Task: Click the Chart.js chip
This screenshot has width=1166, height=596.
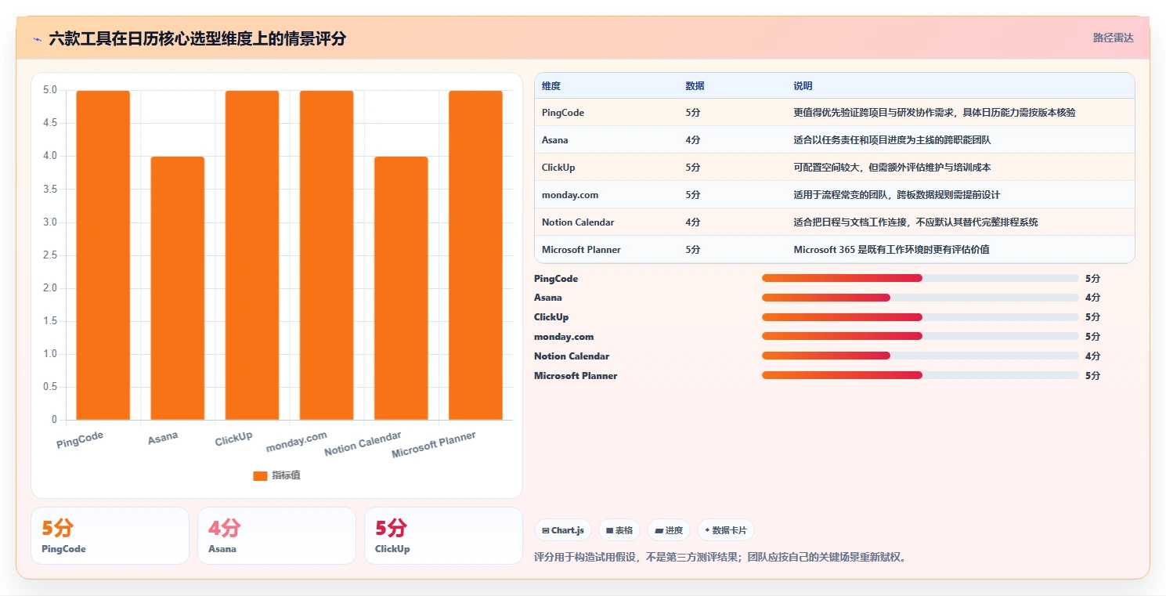Action: pos(563,530)
